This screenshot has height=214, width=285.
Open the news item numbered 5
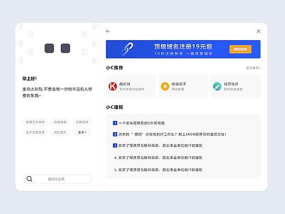coord(158,170)
